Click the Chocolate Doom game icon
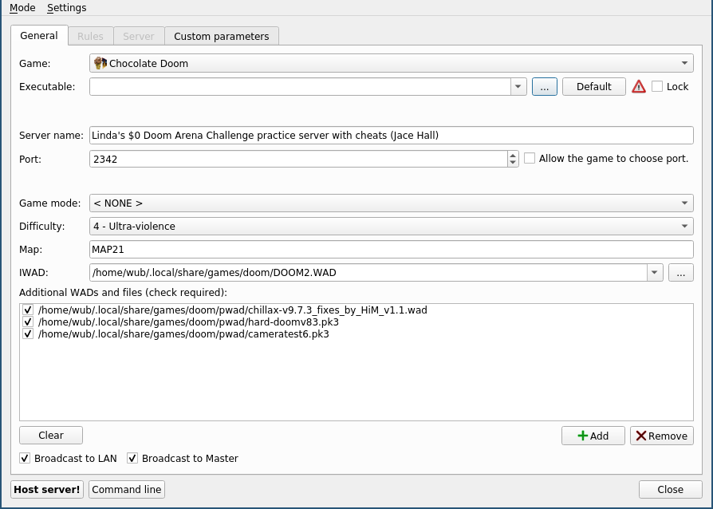Screen dimensions: 713x509 pos(100,63)
